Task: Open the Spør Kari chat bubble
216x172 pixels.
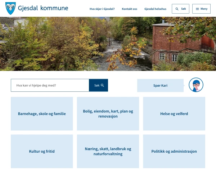Action: point(160,85)
